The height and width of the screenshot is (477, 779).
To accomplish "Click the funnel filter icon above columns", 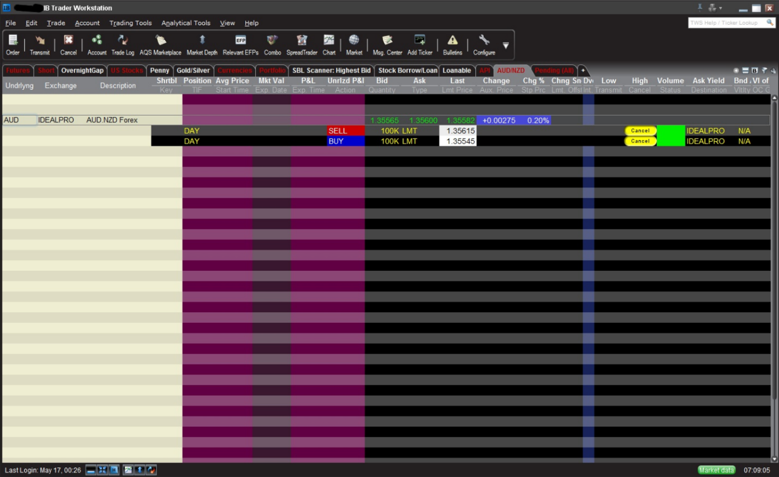I will point(764,71).
